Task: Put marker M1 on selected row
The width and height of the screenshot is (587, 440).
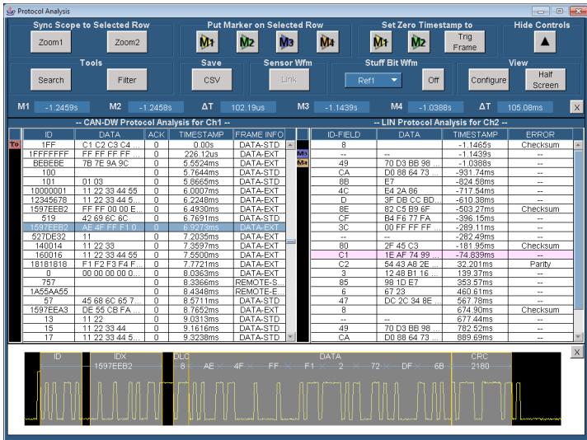Action: coord(207,42)
